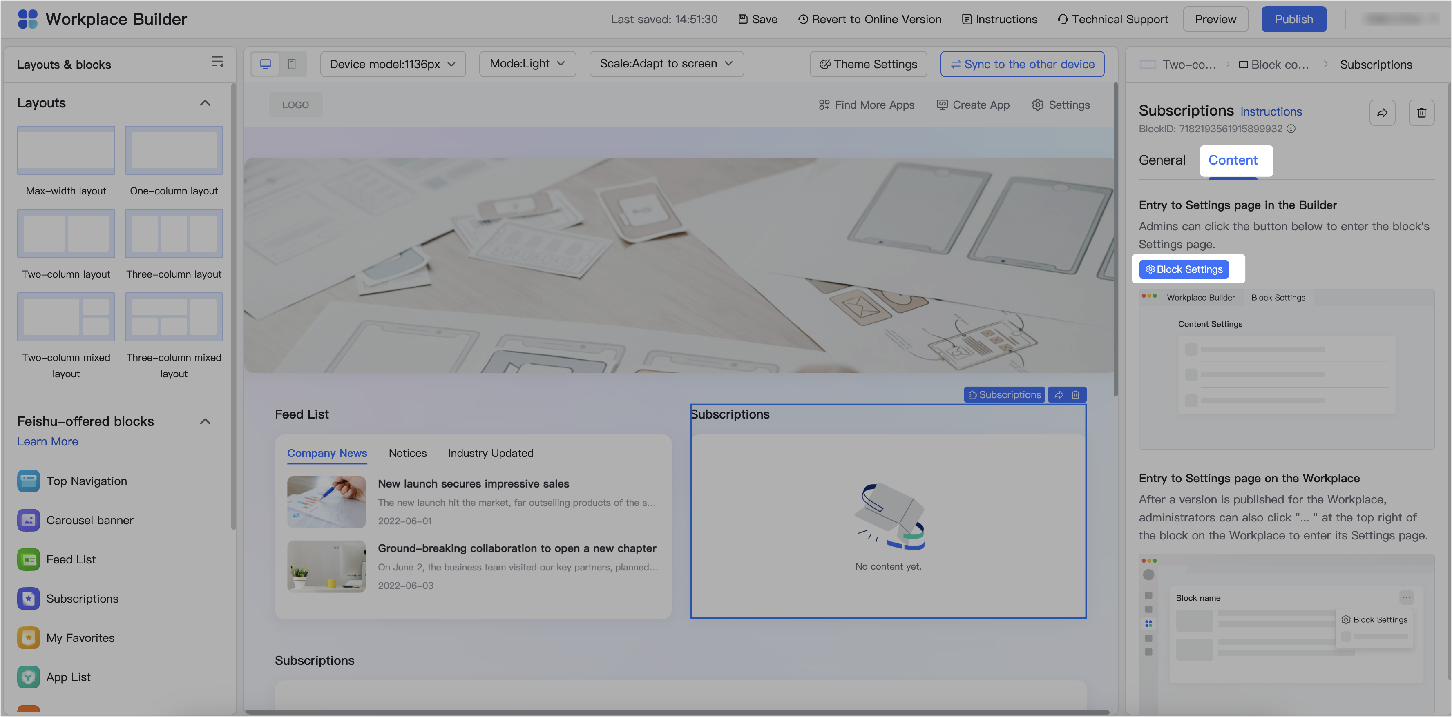1452x717 pixels.
Task: Switch to mobile device view icon
Action: pos(292,64)
